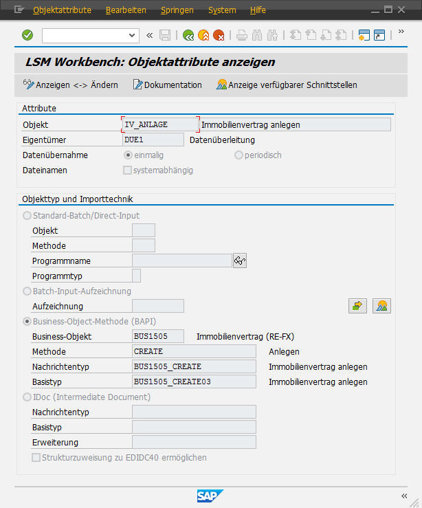Click the Print icon
The image size is (422, 508).
(242, 35)
